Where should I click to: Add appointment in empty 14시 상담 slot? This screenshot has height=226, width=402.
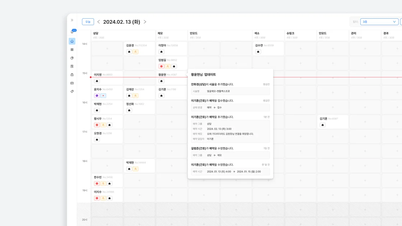(x=107, y=49)
